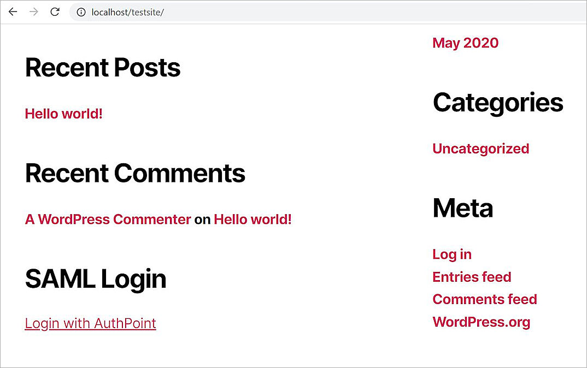This screenshot has width=587, height=368.
Task: Click the Meta sidebar heading
Action: 462,208
